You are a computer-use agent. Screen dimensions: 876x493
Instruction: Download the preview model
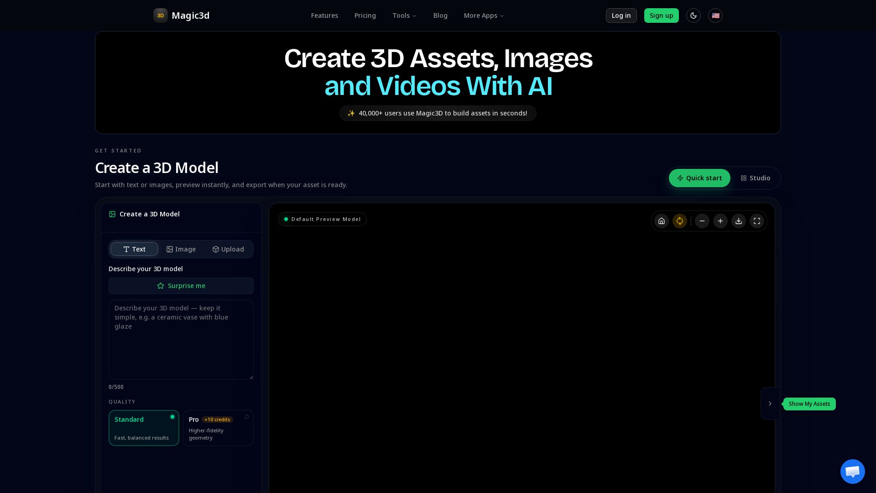coord(739,221)
